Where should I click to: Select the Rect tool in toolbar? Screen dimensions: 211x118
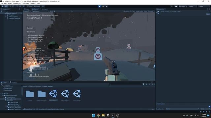(x=17, y=7)
